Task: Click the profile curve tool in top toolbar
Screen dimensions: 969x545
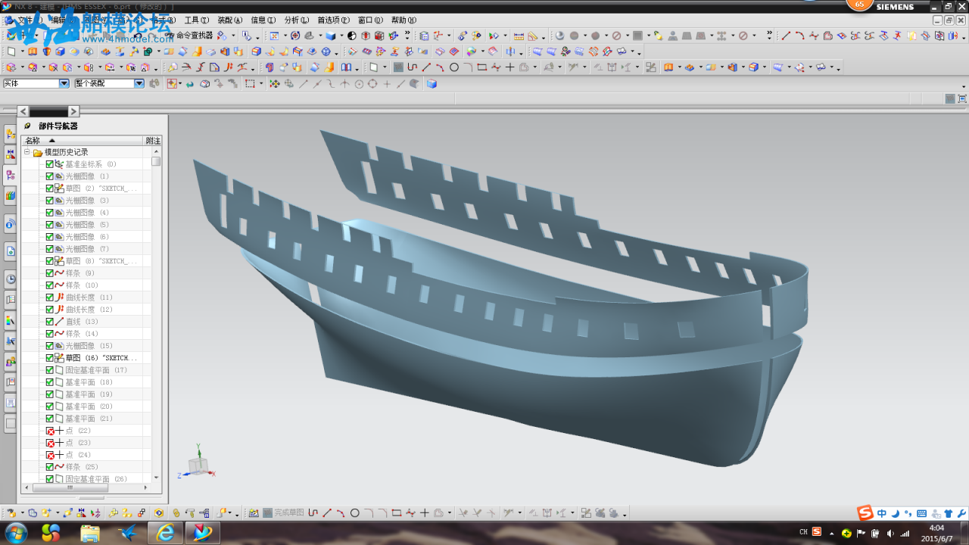Action: pos(413,67)
